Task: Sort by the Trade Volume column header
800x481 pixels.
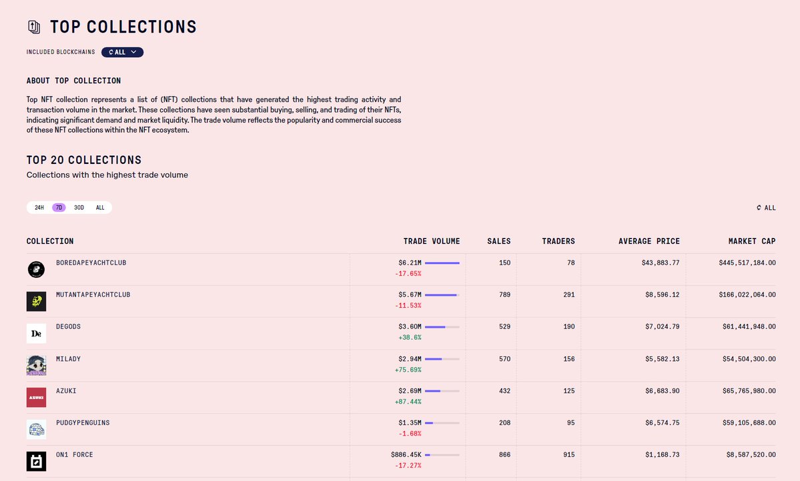Action: click(x=432, y=241)
